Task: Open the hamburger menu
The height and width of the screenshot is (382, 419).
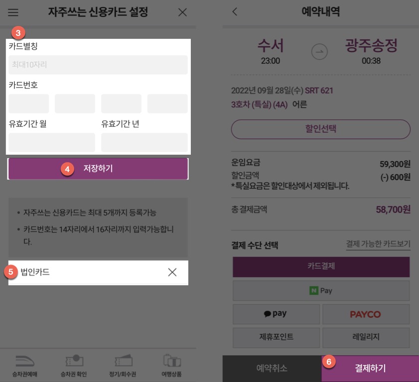Action: pos(13,13)
